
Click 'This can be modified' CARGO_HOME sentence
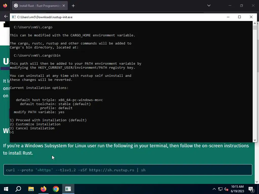click(72, 35)
